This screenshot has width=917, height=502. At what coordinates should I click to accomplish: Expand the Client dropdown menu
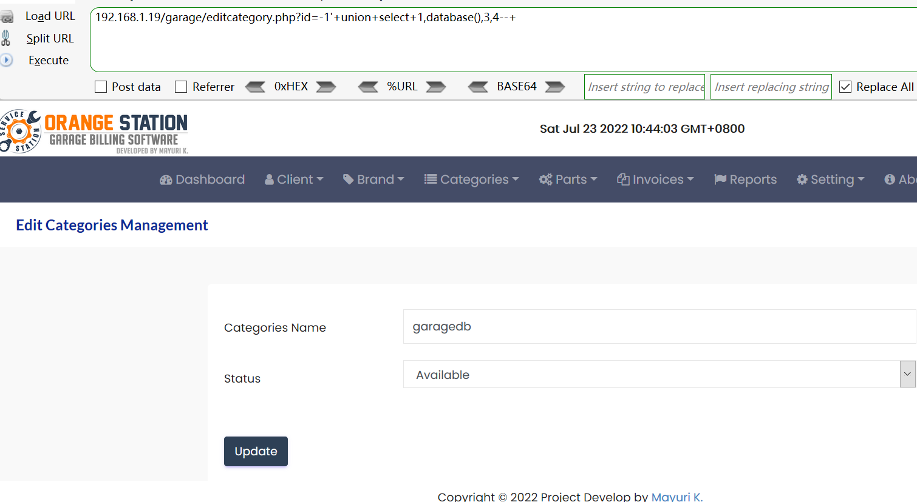pyautogui.click(x=294, y=179)
